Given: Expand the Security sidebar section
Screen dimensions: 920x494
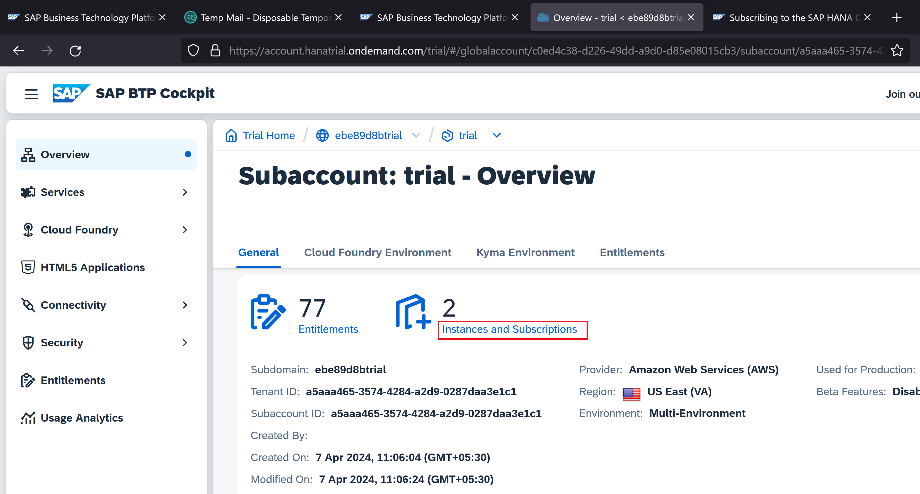Looking at the screenshot, I should pyautogui.click(x=184, y=343).
